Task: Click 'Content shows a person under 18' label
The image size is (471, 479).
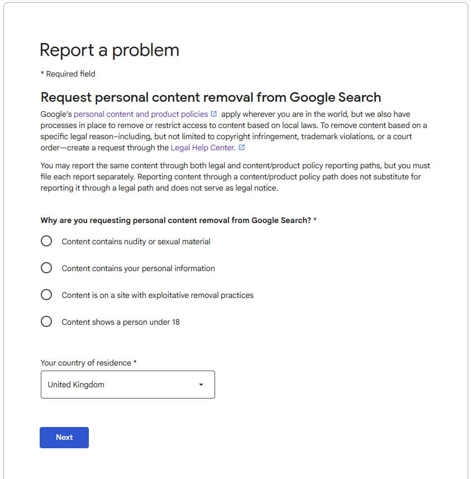Action: pos(121,322)
